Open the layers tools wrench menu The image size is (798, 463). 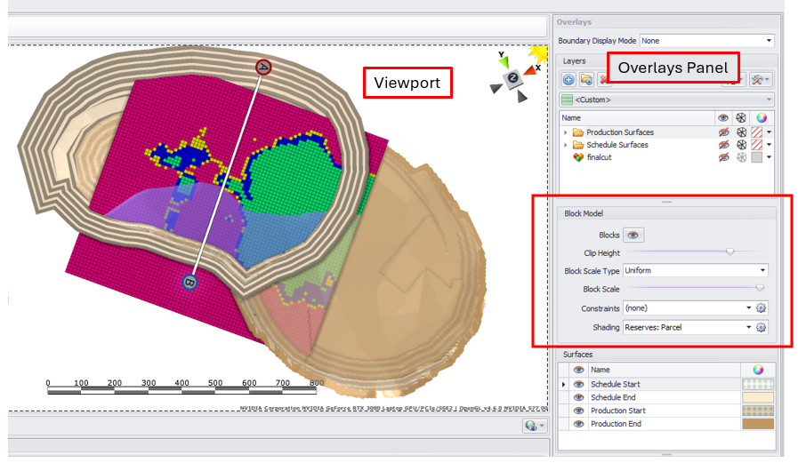pos(761,80)
